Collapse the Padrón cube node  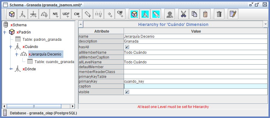[4, 32]
